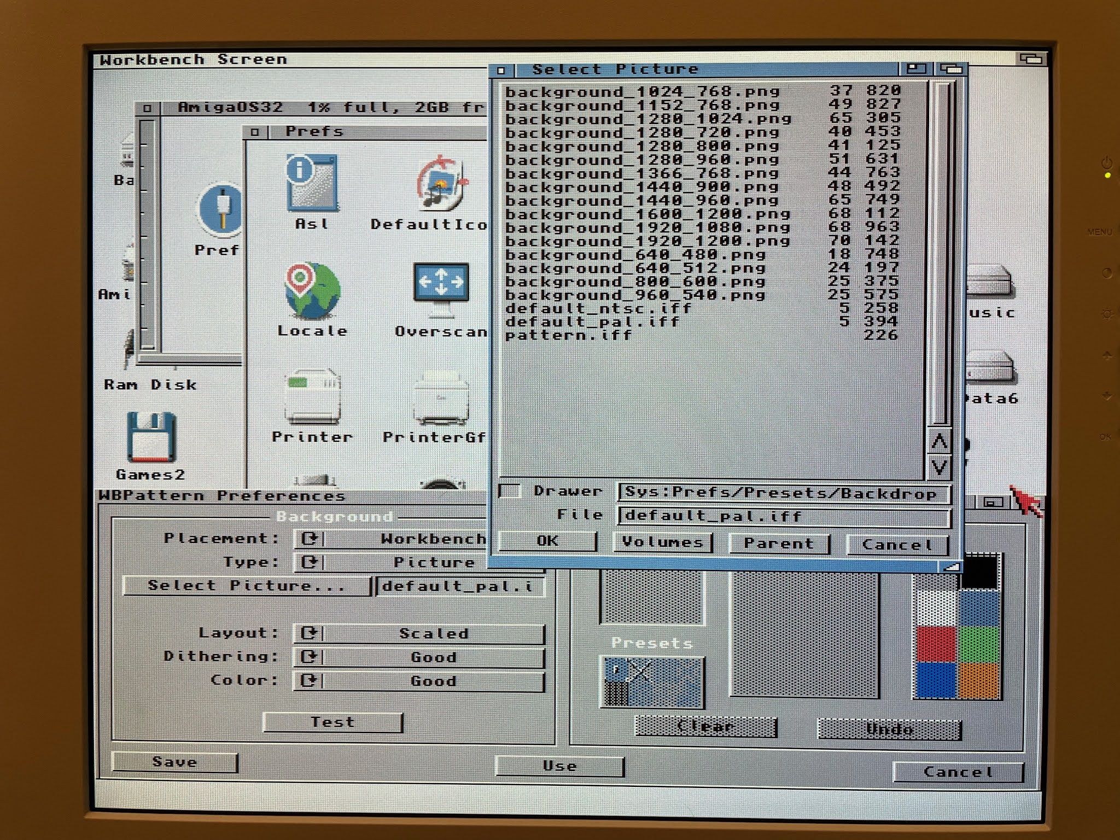Click the file list scroll down arrow

point(940,467)
